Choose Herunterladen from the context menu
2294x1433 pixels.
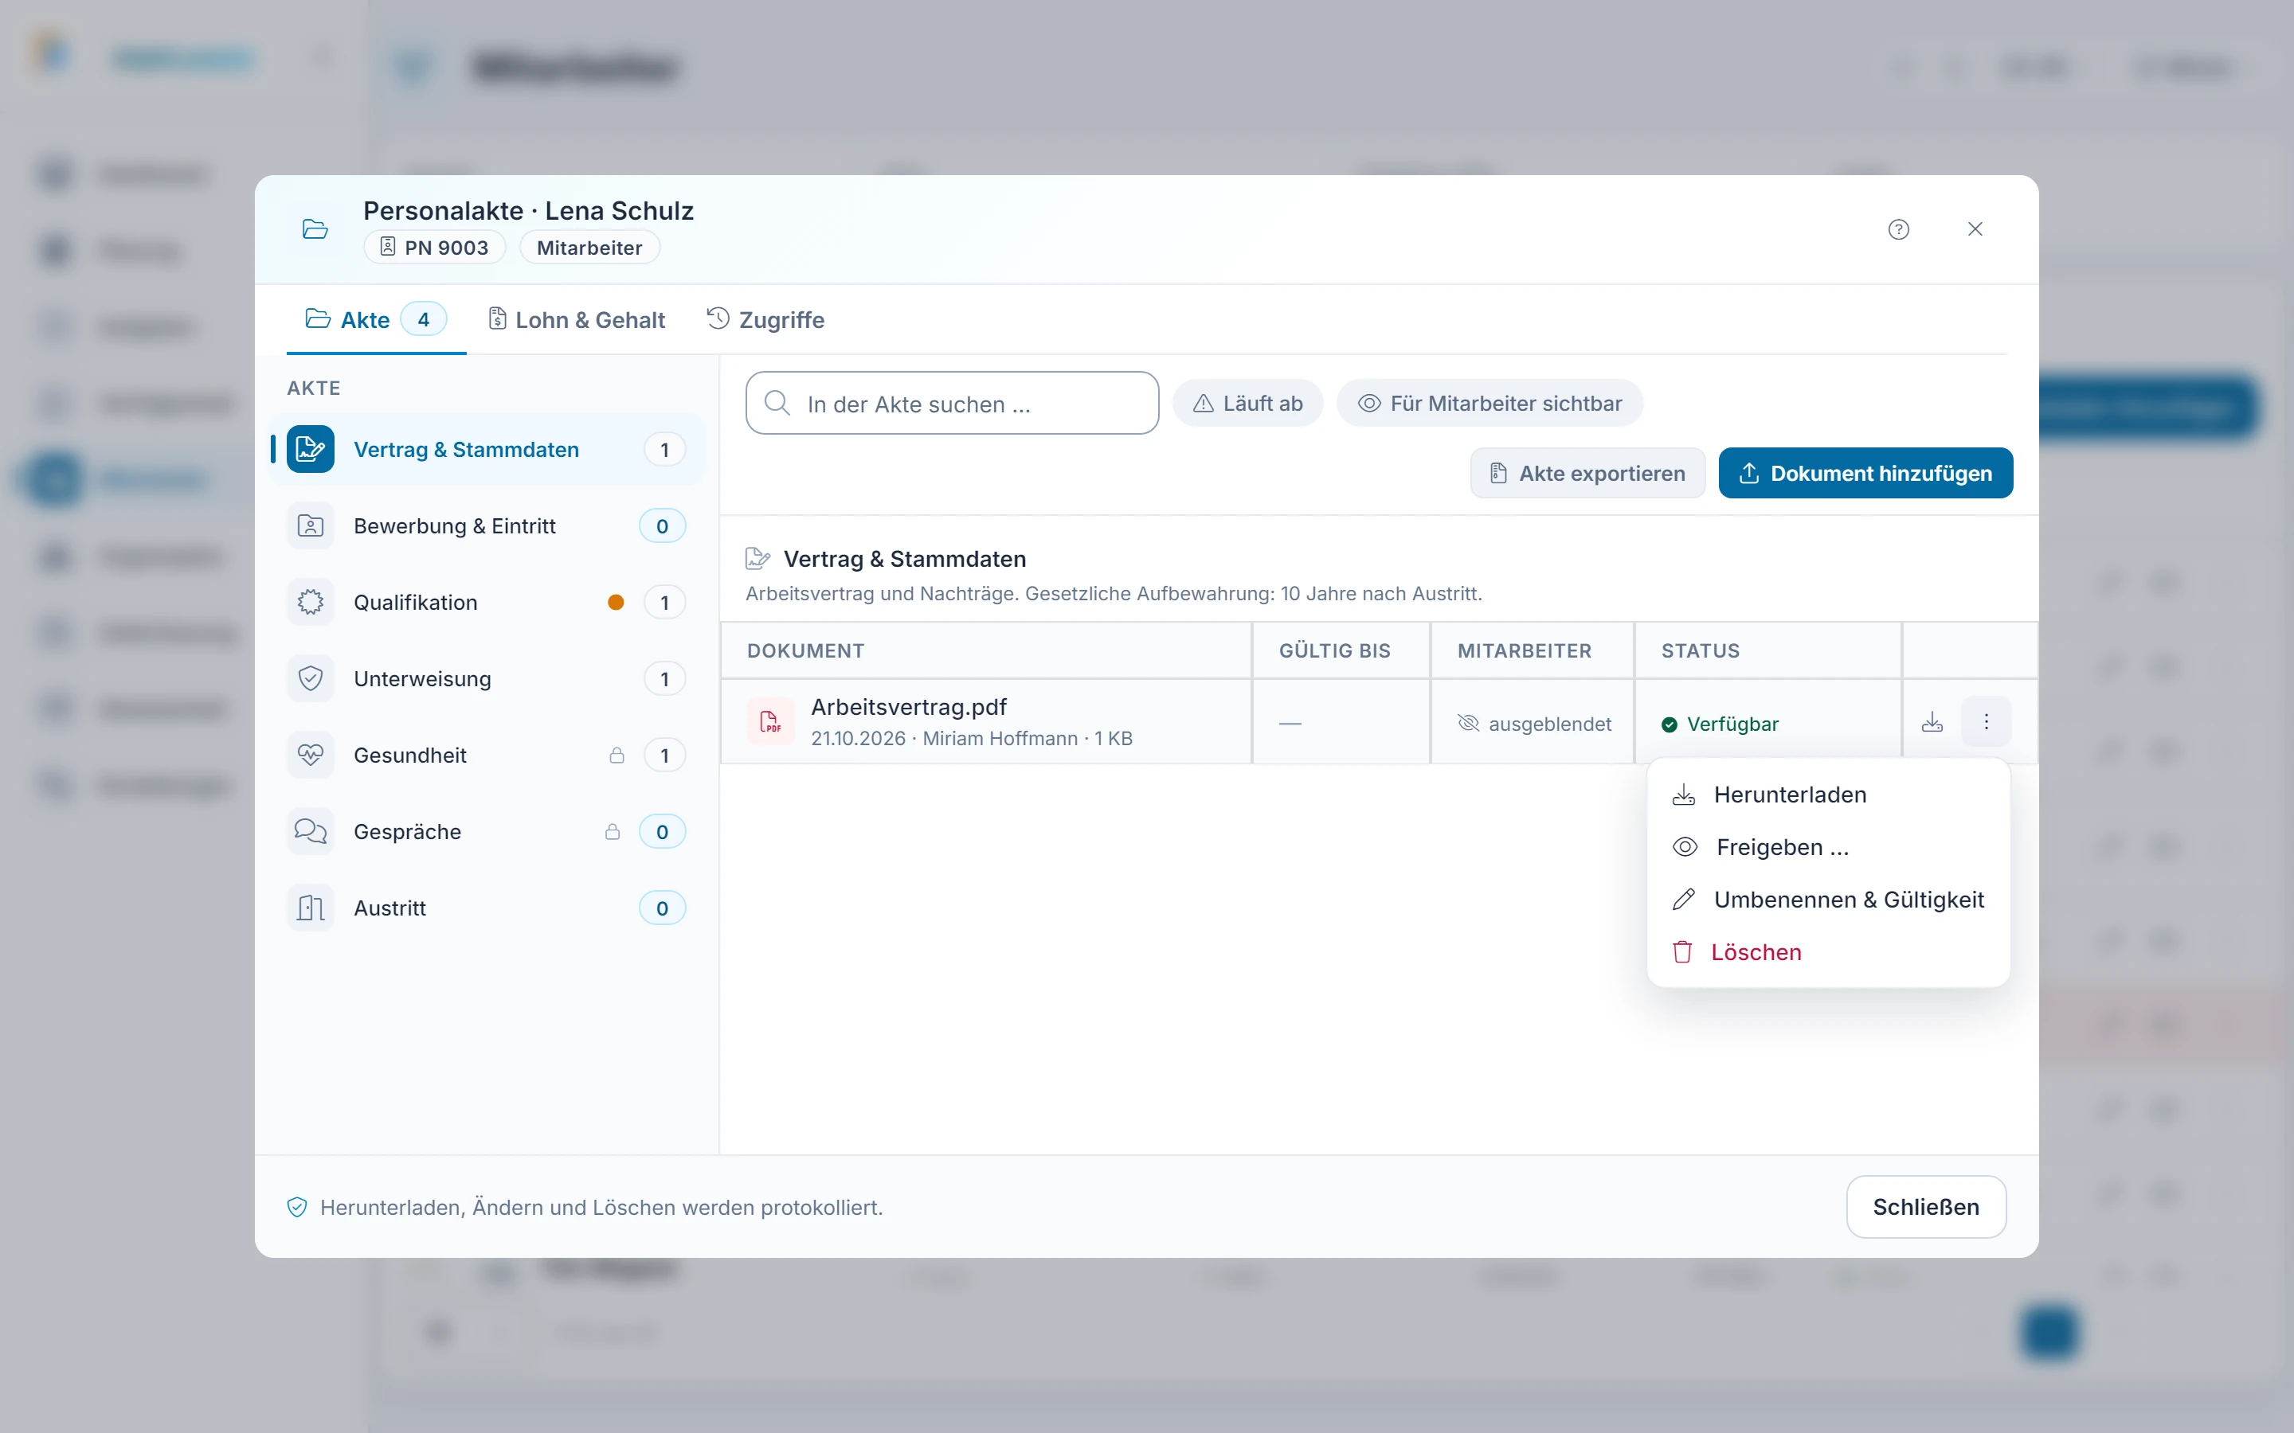(x=1827, y=795)
